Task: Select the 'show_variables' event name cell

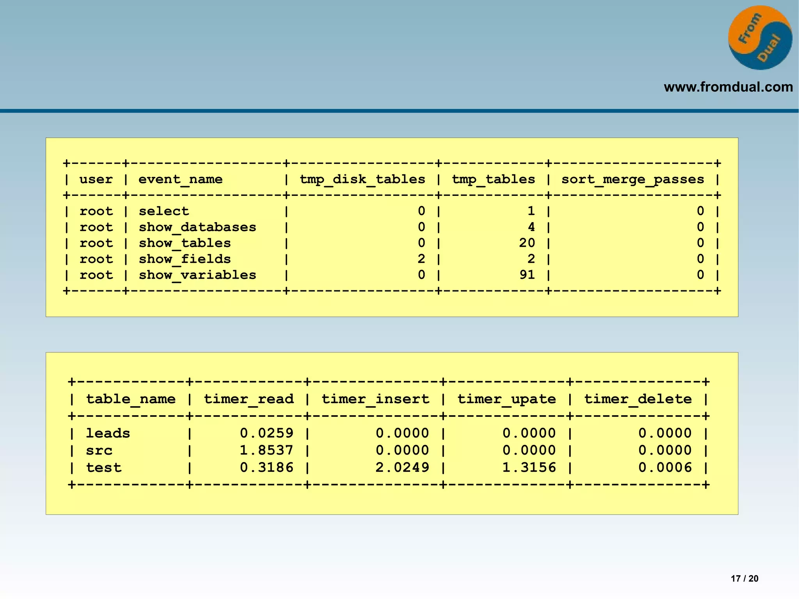Action: (x=197, y=275)
